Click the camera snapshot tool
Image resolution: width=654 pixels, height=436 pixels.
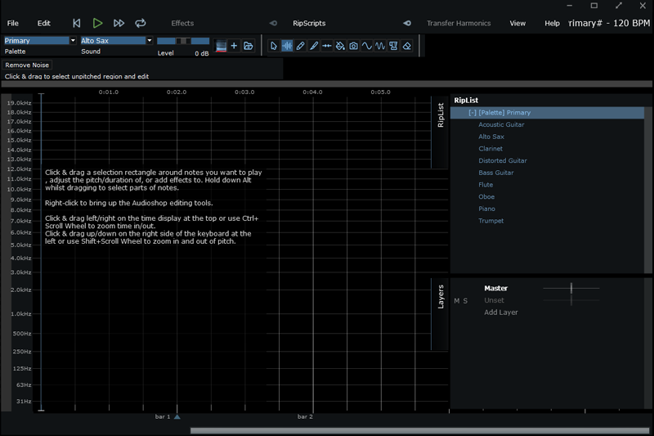[354, 46]
